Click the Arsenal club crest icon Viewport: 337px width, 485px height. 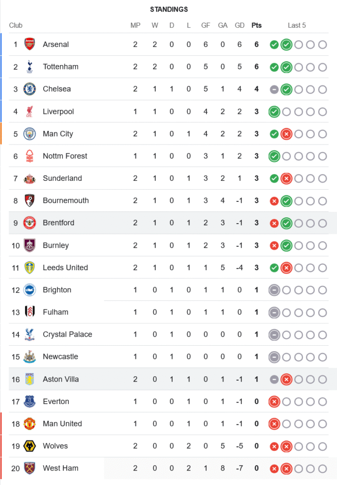[30, 44]
